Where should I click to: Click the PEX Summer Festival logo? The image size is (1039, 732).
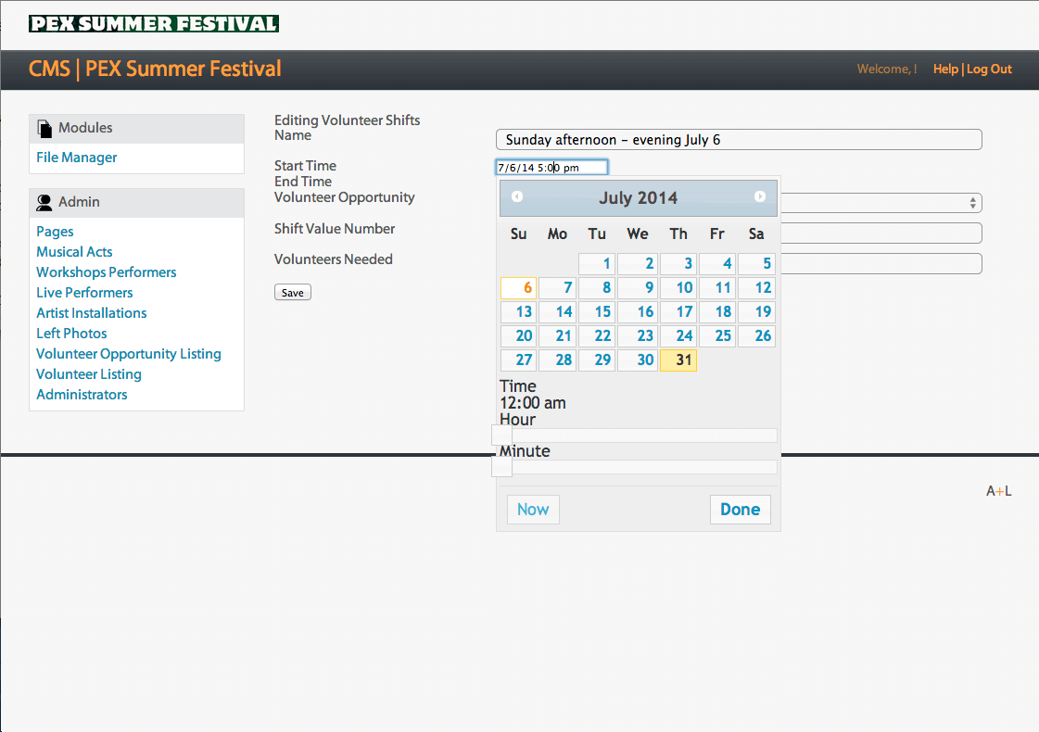(x=154, y=23)
